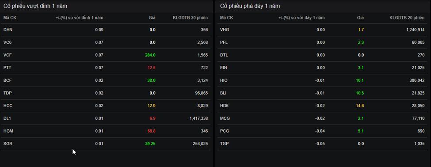Sort left table by KLGDTB 20 phiên

pos(190,18)
